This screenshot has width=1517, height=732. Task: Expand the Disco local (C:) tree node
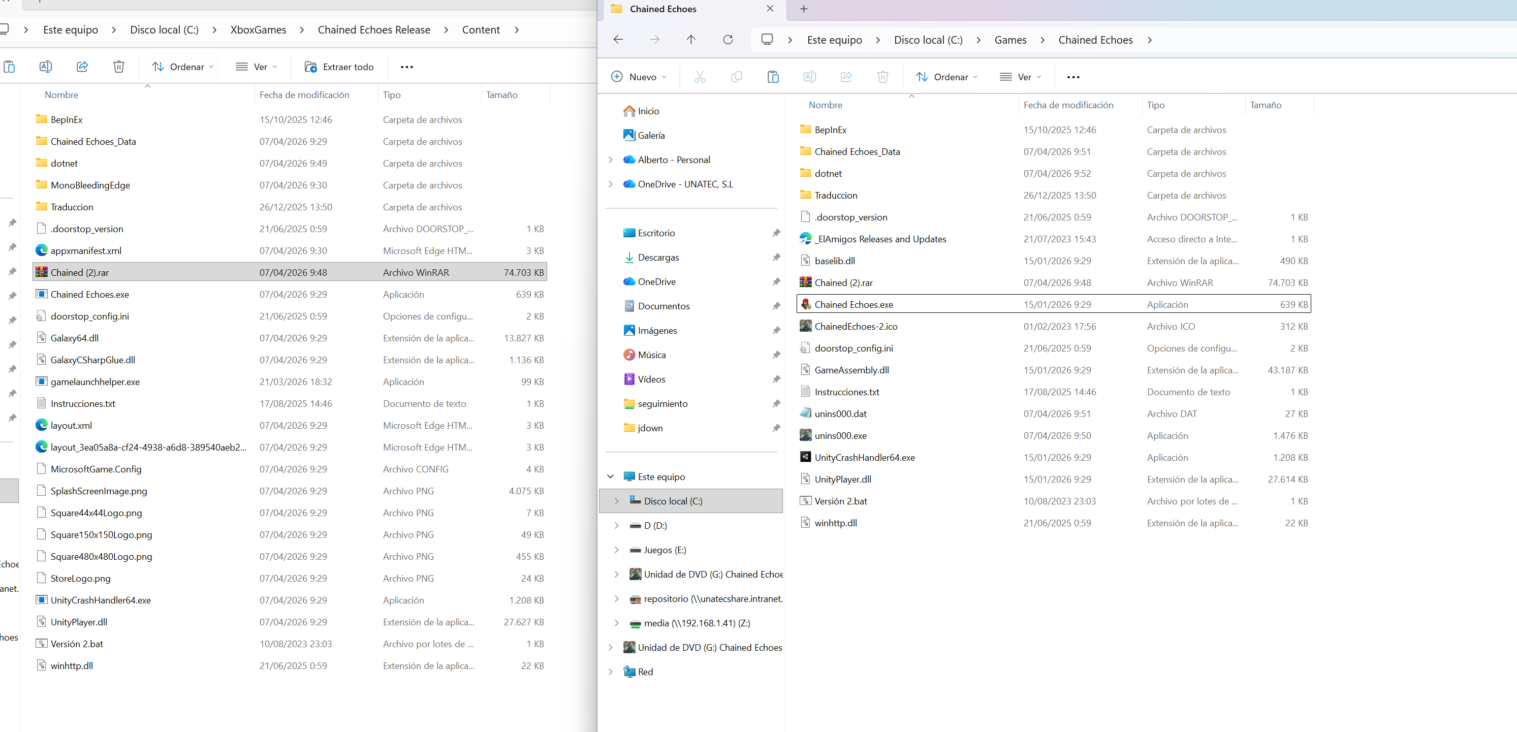pyautogui.click(x=617, y=501)
